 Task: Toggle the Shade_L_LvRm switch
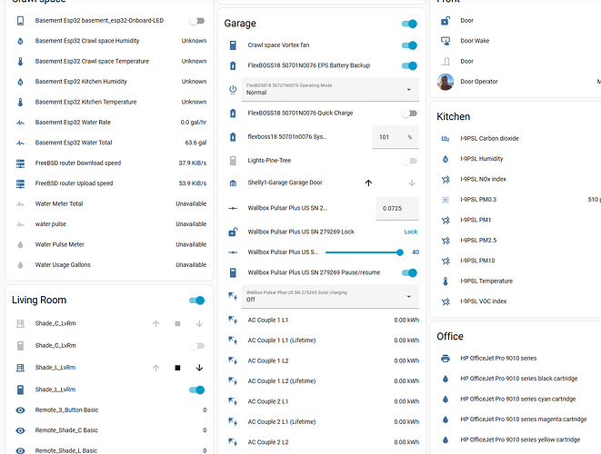(197, 390)
